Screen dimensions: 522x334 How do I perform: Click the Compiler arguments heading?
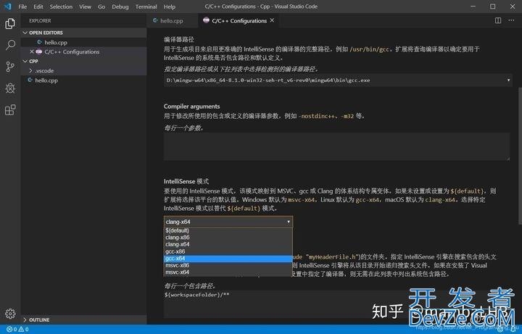pyautogui.click(x=191, y=107)
